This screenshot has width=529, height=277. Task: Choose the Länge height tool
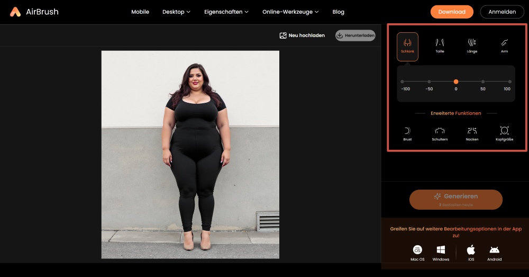(x=472, y=46)
